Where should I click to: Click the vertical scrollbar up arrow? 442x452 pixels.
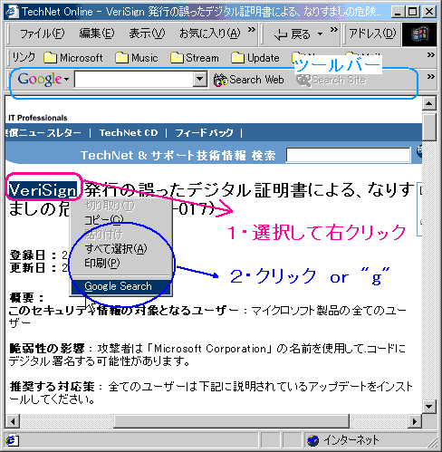(429, 103)
